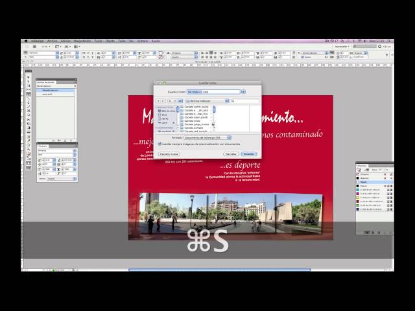Click the screen mode icon at bottom of Tools

(29, 168)
